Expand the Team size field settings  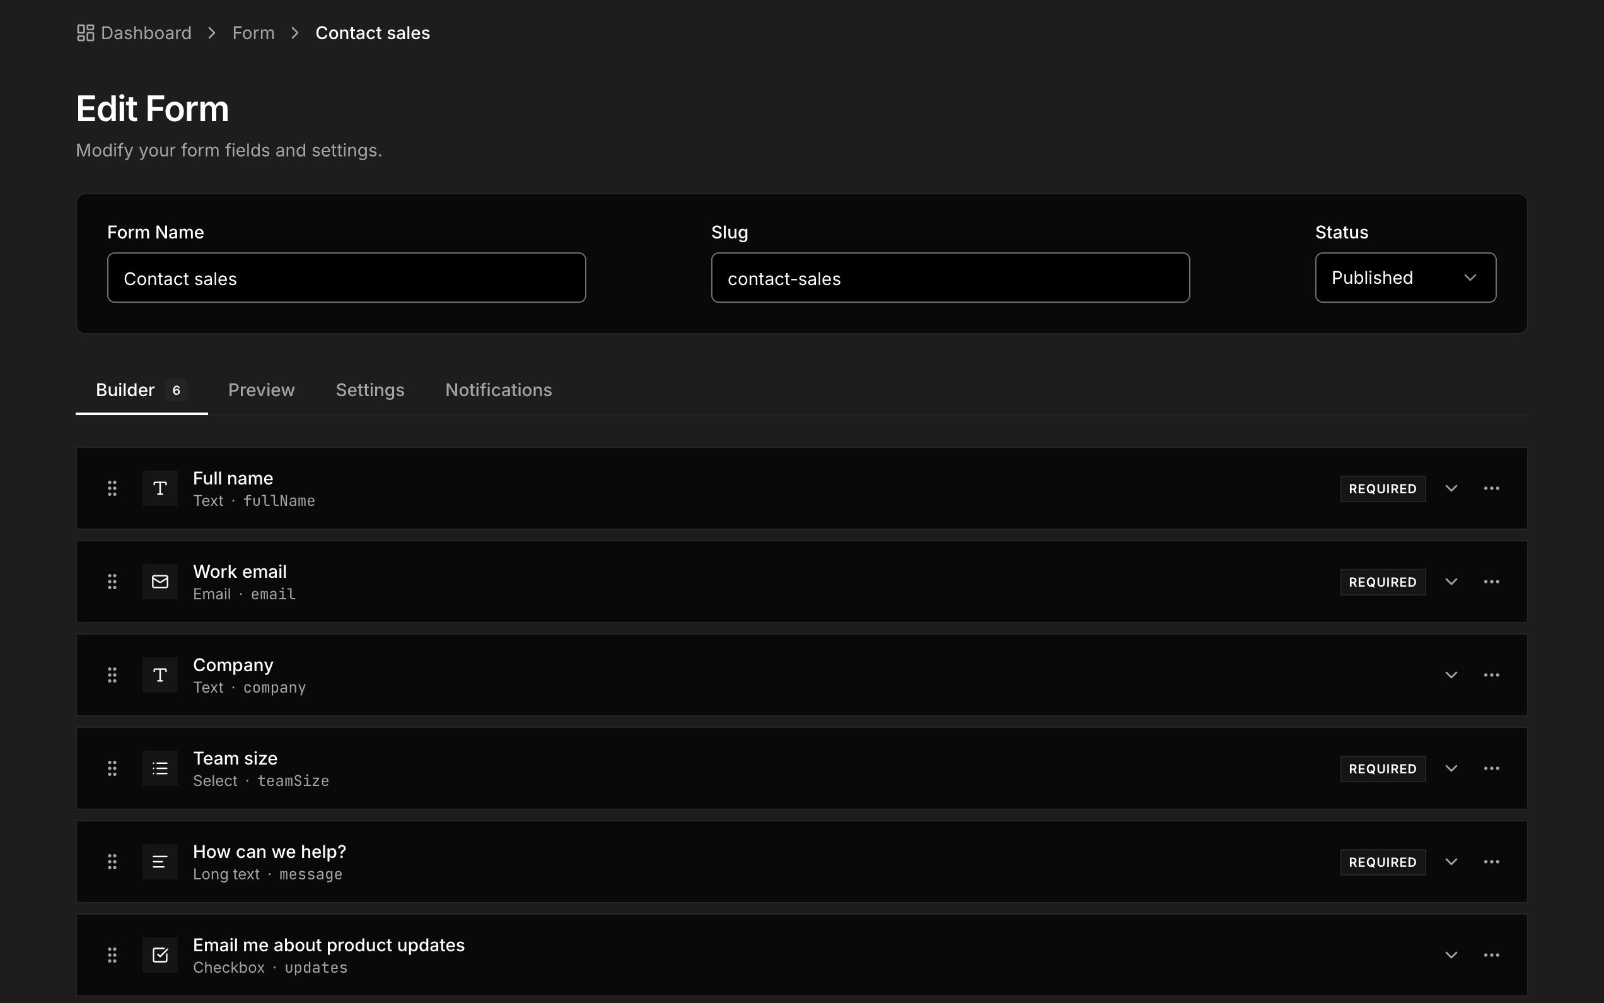(1451, 769)
